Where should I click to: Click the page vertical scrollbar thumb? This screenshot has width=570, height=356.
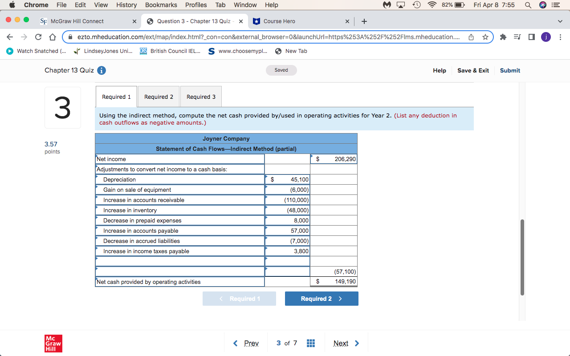[x=522, y=257]
